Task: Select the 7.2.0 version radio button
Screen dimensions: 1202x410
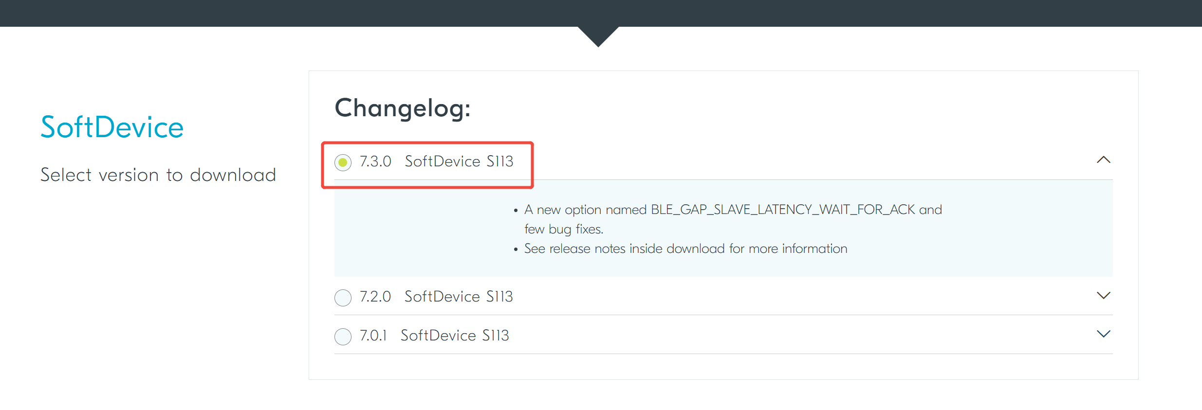Action: click(x=343, y=297)
